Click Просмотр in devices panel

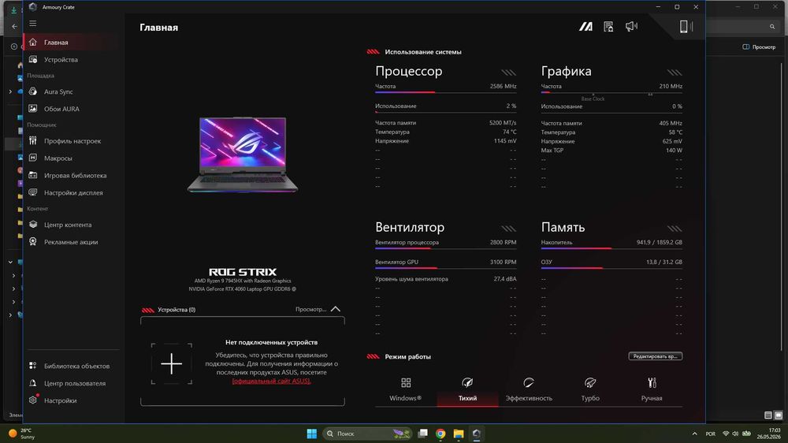point(310,309)
